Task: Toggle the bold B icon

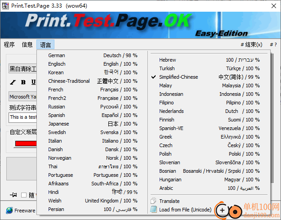Action: coord(23,82)
